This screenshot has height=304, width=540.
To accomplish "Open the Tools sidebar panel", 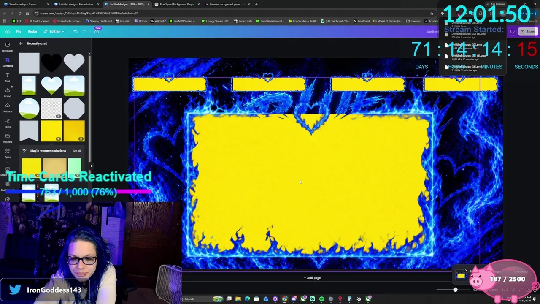I will (x=8, y=123).
